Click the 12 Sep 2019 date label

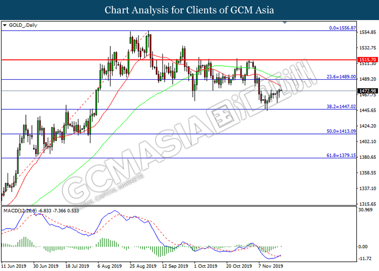pos(175,266)
